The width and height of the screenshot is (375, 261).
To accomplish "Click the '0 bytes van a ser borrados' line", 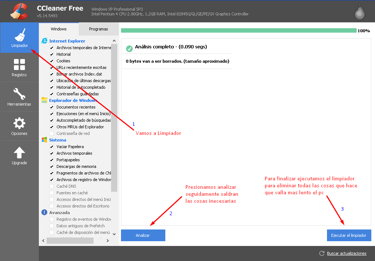I will [177, 61].
